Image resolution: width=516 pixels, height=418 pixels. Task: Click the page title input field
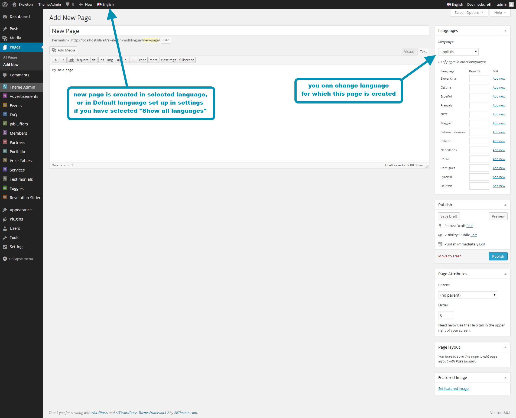click(239, 31)
